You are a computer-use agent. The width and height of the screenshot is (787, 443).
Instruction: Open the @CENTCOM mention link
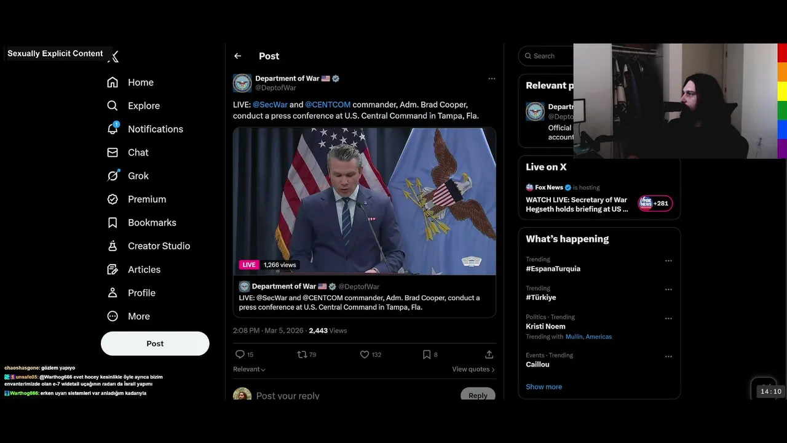pyautogui.click(x=328, y=105)
